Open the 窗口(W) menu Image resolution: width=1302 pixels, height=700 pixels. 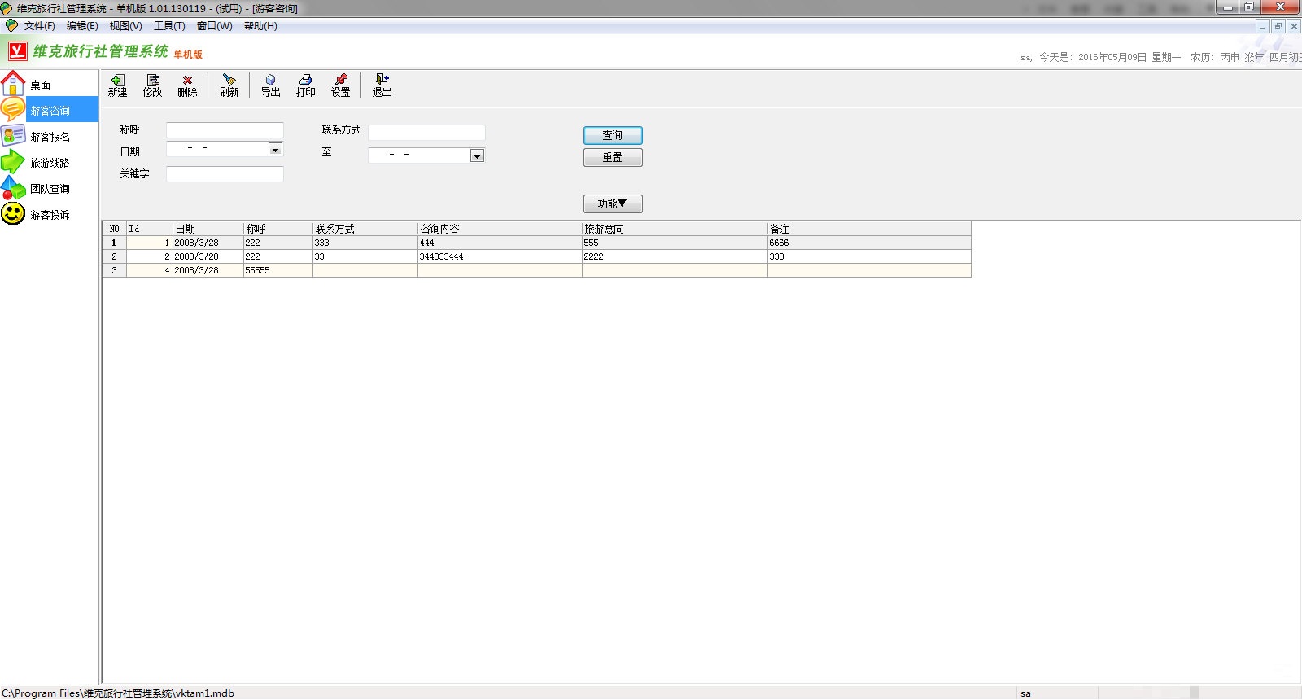(x=215, y=26)
